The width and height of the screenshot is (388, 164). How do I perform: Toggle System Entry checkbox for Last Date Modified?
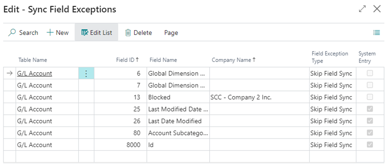(x=370, y=121)
